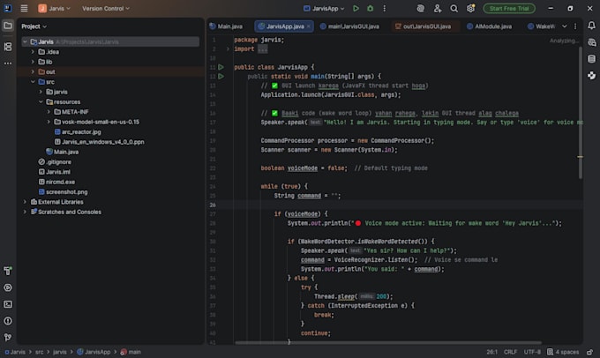Viewport: 600px width, 358px height.
Task: Expand External Libraries node
Action: coord(25,202)
